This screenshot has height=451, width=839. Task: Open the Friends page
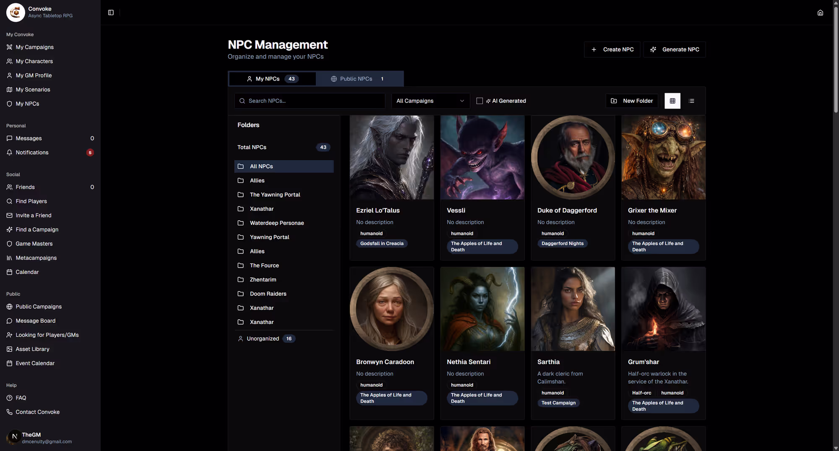click(x=50, y=187)
